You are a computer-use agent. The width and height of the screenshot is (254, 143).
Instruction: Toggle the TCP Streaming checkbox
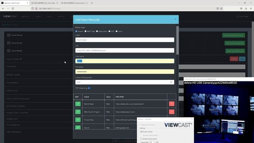click(x=89, y=88)
